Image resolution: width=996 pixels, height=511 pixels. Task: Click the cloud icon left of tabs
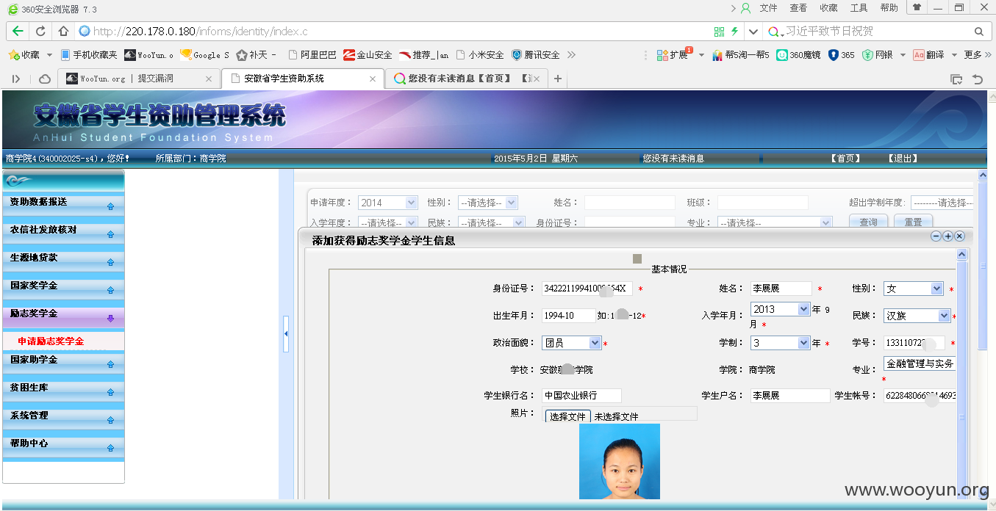[45, 79]
